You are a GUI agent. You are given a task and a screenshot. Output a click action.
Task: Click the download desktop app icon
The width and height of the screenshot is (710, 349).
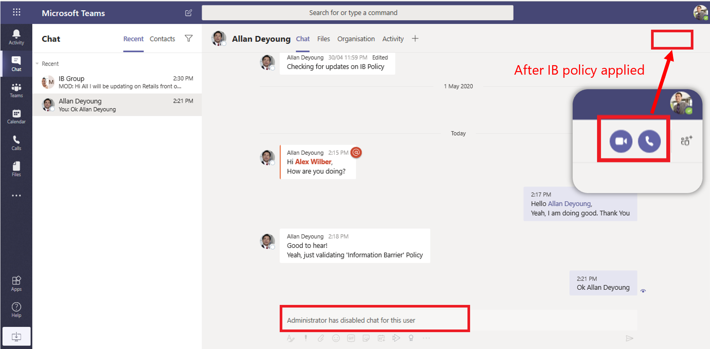click(x=16, y=336)
